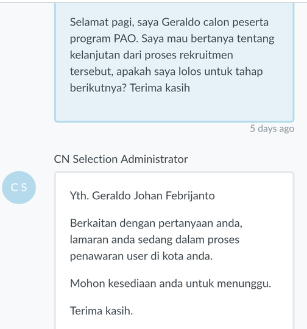The width and height of the screenshot is (307, 329).
Task: Click "berikutnya?" in the blue message
Action: tap(98, 88)
